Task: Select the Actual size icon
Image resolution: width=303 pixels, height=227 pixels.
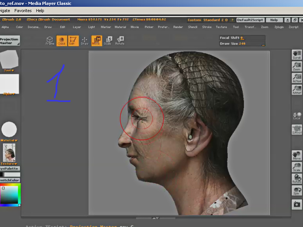Action: [297, 78]
